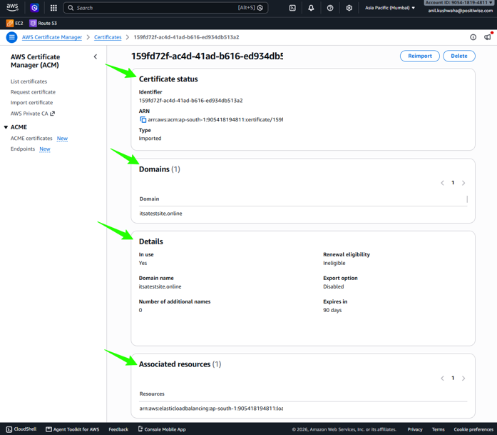This screenshot has width=497, height=435.
Task: Open the Amazon Q assistant icon
Action: coord(34,8)
